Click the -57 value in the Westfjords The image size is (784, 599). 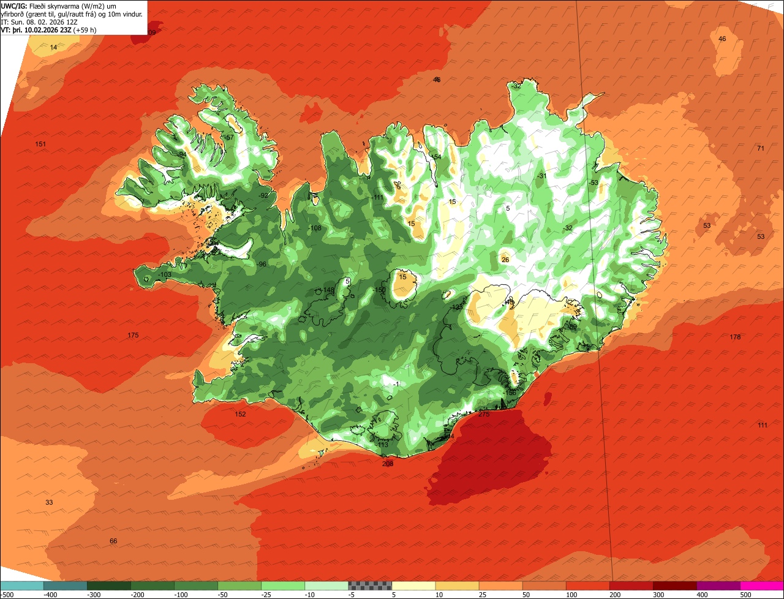[x=228, y=137]
